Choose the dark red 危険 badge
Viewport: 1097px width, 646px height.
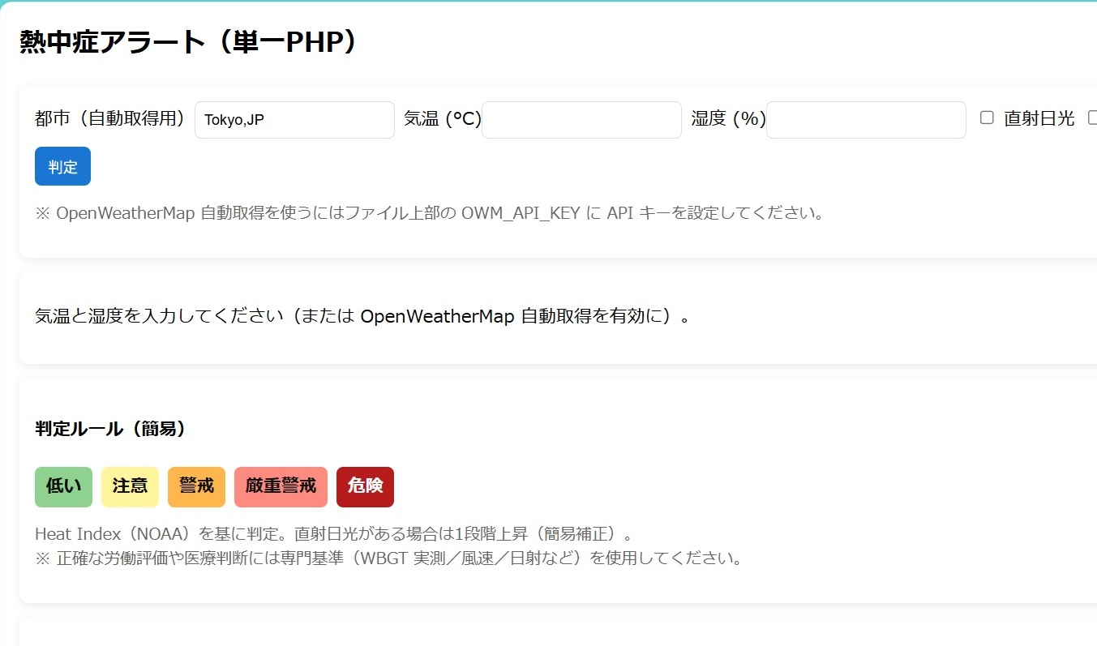(x=365, y=486)
